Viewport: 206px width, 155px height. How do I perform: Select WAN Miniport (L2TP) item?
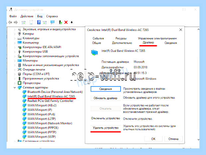pyautogui.click(x=42, y=119)
